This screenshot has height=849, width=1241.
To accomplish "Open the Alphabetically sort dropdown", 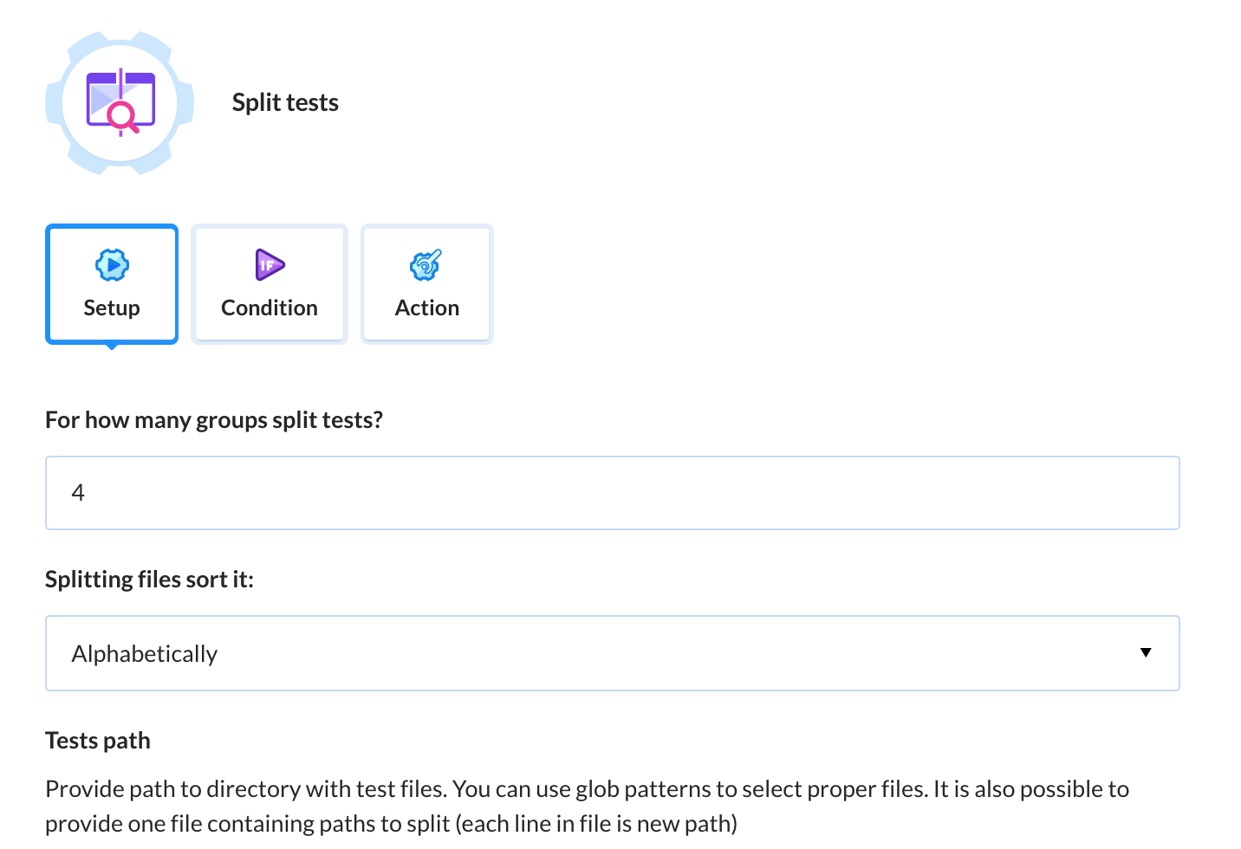I will point(613,653).
